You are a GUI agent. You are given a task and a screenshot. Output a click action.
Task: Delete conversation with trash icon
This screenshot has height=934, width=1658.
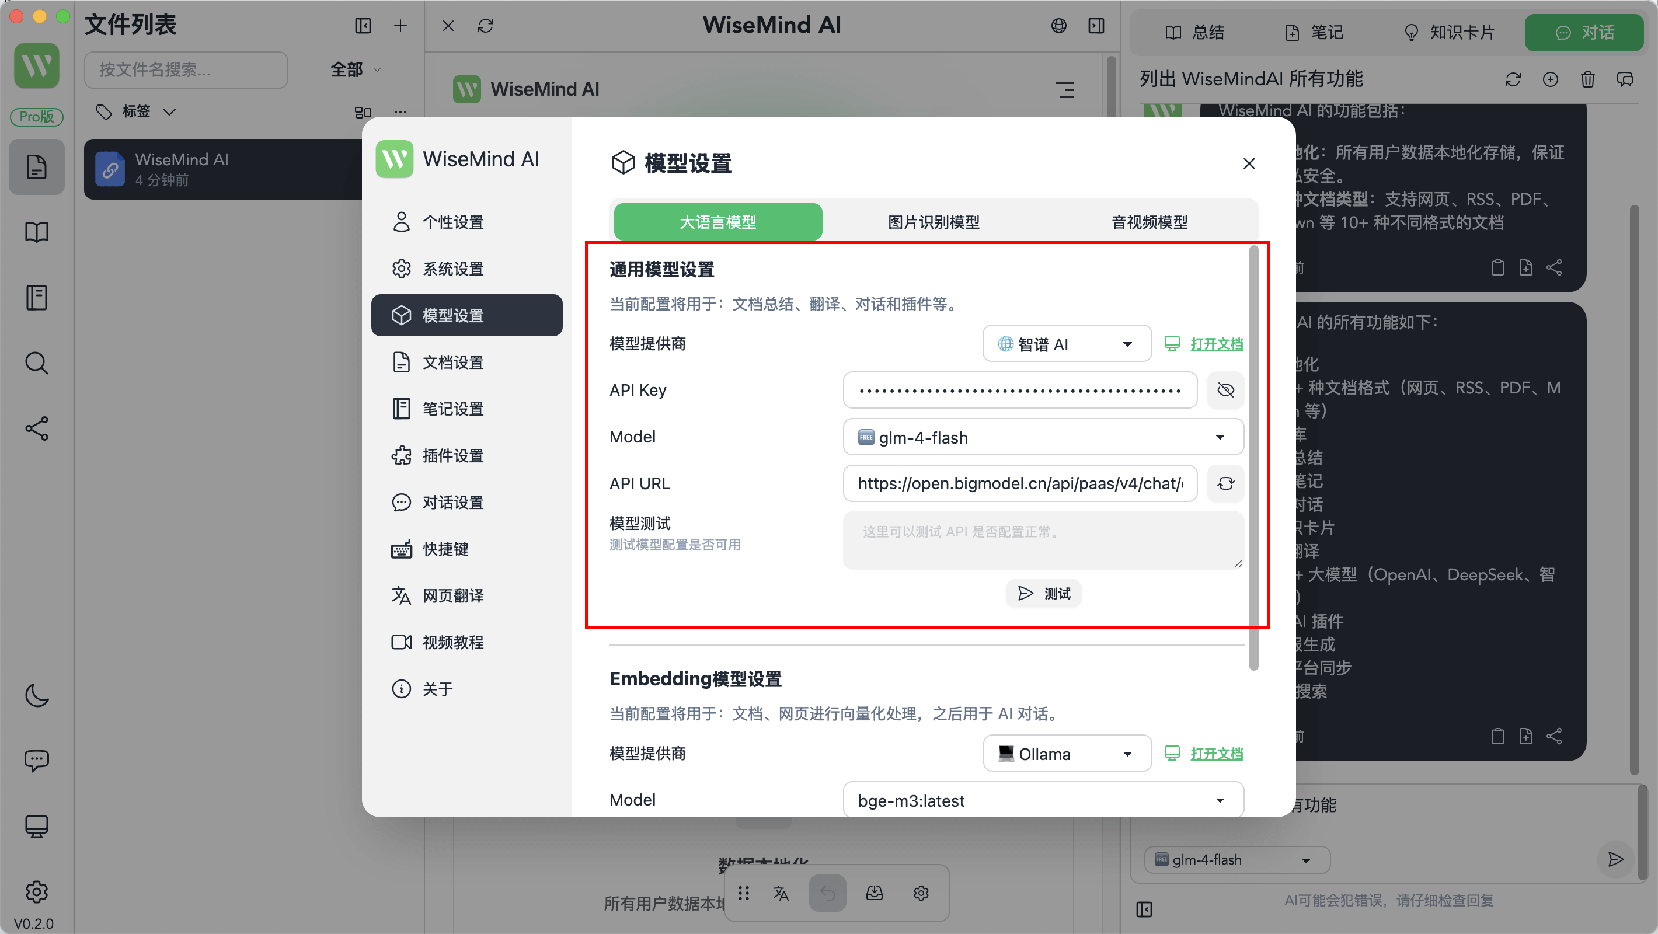(1588, 79)
